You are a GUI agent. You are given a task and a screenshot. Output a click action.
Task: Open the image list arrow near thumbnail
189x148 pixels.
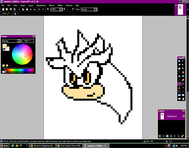pos(187,10)
